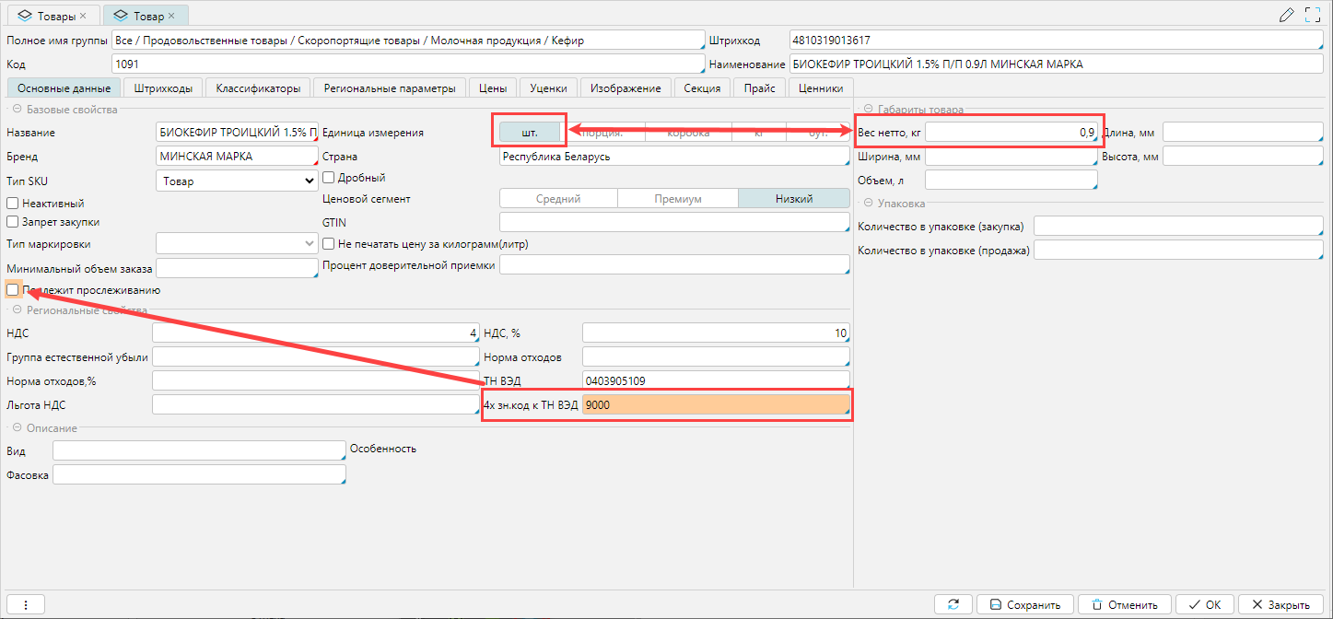Check the Запрет закупки checkbox
This screenshot has width=1333, height=619.
point(12,222)
